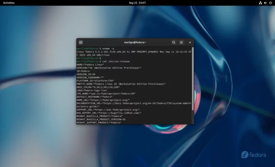This screenshot has width=275, height=167.
Task: Click the terminal vertical scrollbar
Action: [x=193, y=79]
